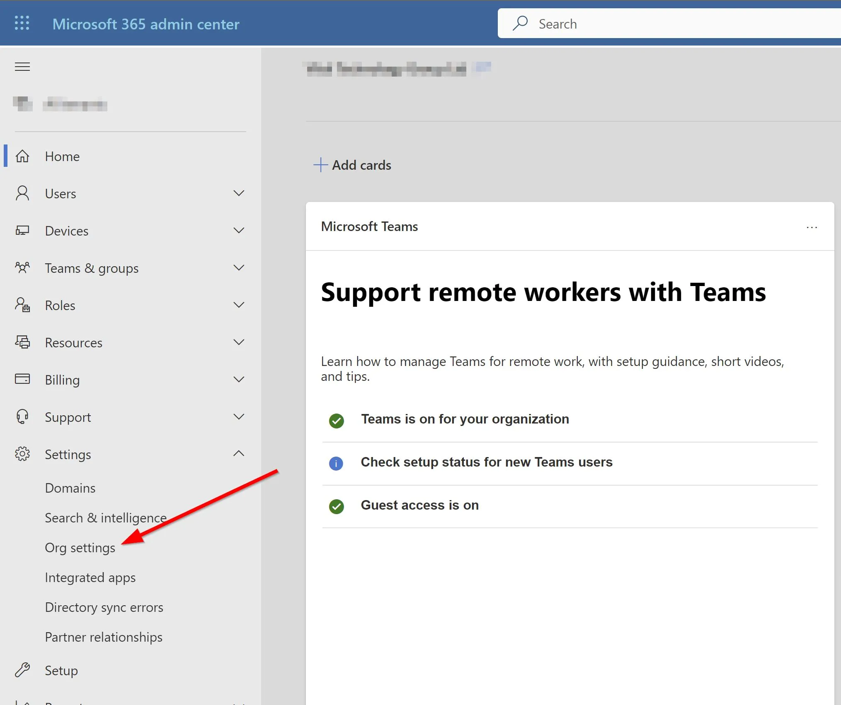
Task: Click the Roles icon
Action: pyautogui.click(x=22, y=305)
